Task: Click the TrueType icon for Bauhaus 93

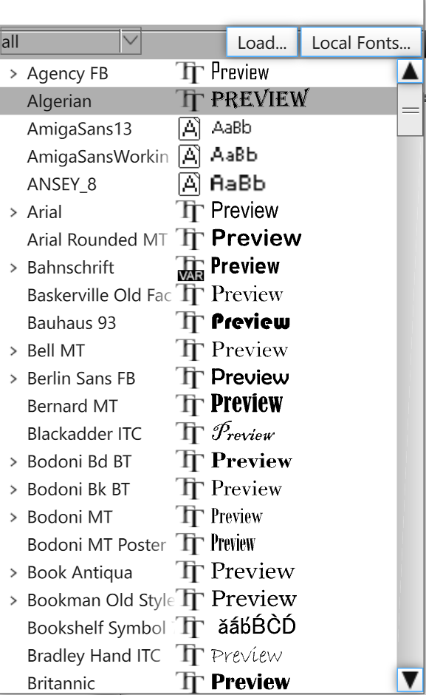Action: 190,322
